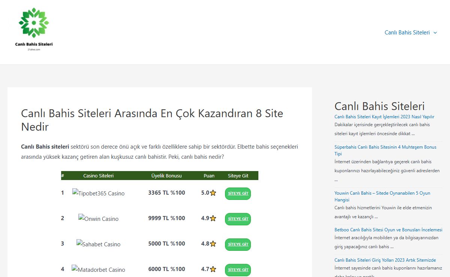Image resolution: width=450 pixels, height=277 pixels.
Task: Click the star icon beside 4.7 rating
Action: tap(213, 269)
